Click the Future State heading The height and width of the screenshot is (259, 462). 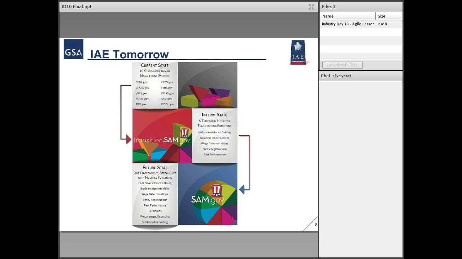pos(155,168)
